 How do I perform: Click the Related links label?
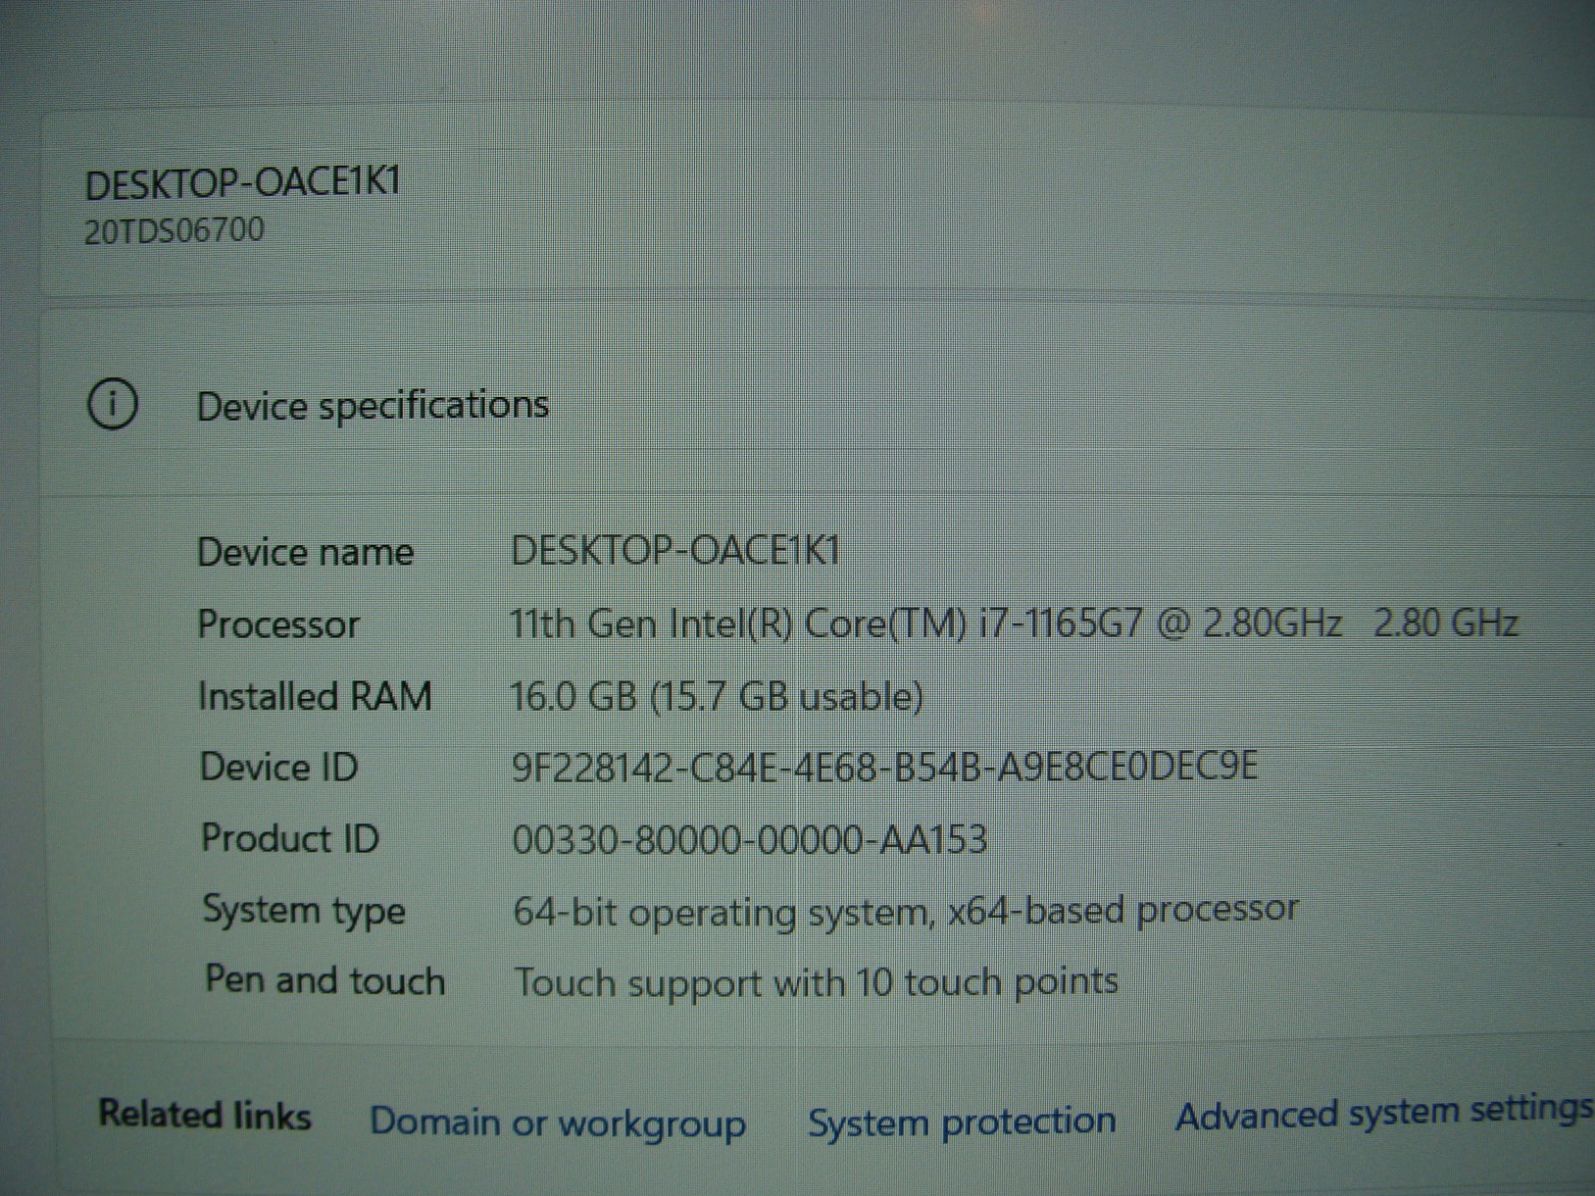coord(204,1115)
